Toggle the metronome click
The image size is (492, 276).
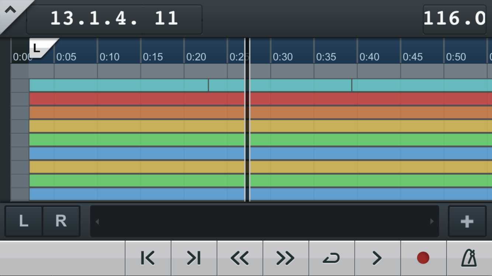469,258
